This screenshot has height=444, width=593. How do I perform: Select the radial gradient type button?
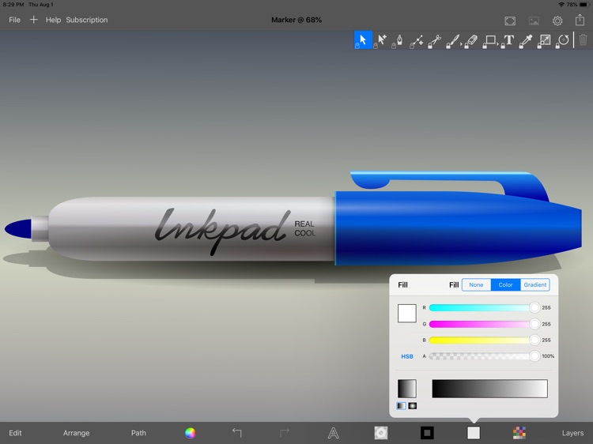pyautogui.click(x=413, y=406)
